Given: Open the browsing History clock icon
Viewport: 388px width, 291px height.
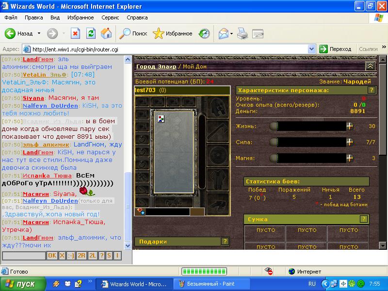Looking at the screenshot, I should pos(204,33).
